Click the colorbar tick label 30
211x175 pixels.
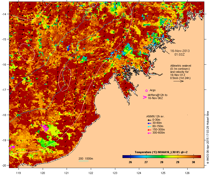pos(193,162)
